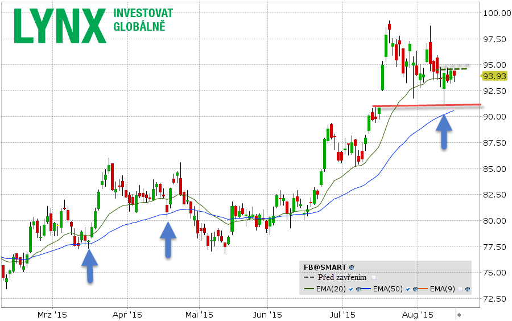Uncheck the EMA(50) checkbox
512x321 pixels.
[x=408, y=289]
